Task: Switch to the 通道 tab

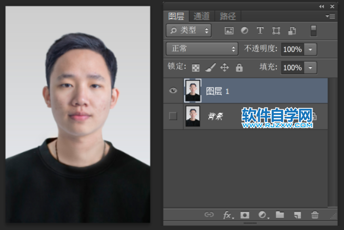Action: 202,16
